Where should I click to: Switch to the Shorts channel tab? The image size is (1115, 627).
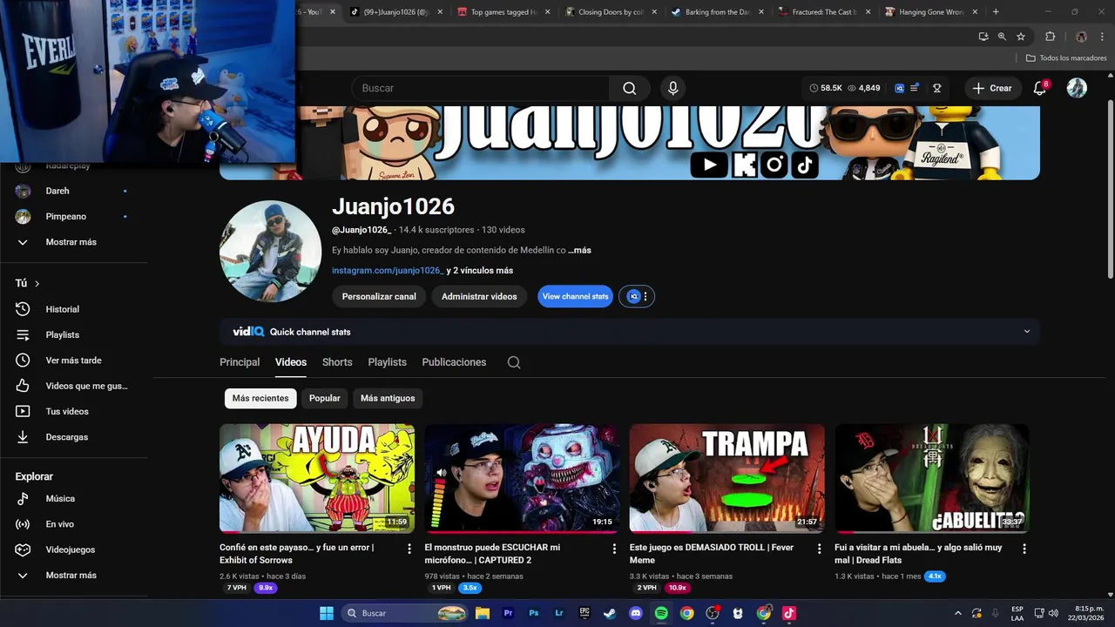(x=337, y=362)
